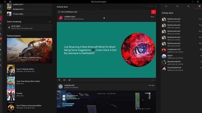202x113 pixels.
Task: Click D3UR10USPSYCH0's avatar in activity alerts
Action: pyautogui.click(x=164, y=68)
